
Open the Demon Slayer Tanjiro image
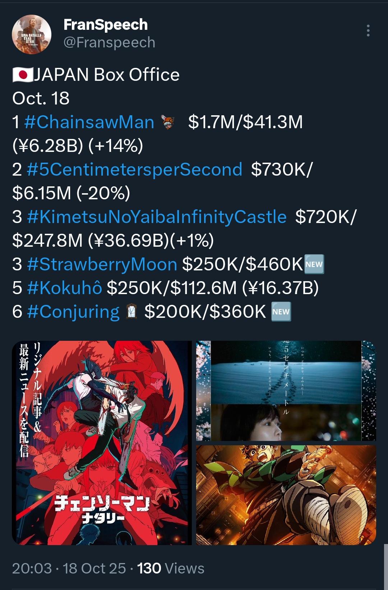coord(286,495)
